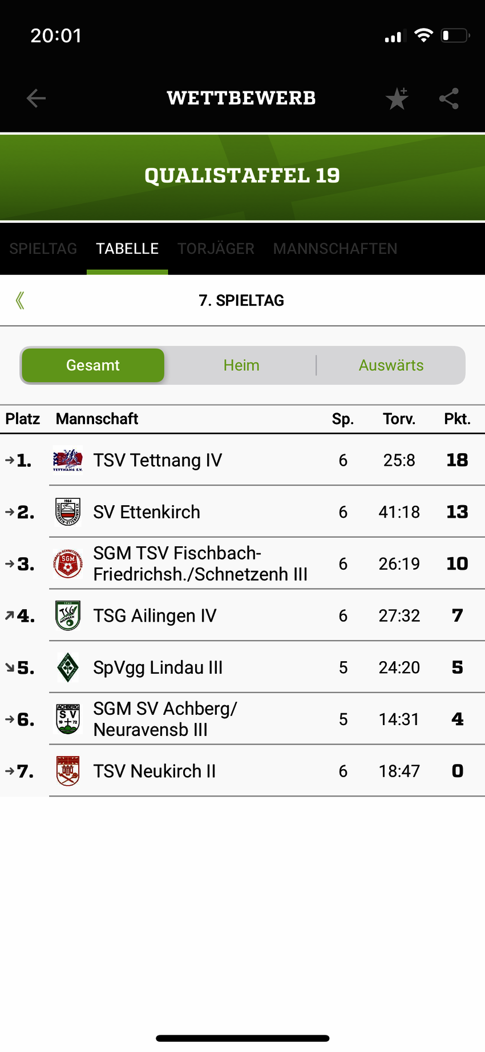Open the Spieltag tab
The height and width of the screenshot is (1052, 485).
point(43,249)
